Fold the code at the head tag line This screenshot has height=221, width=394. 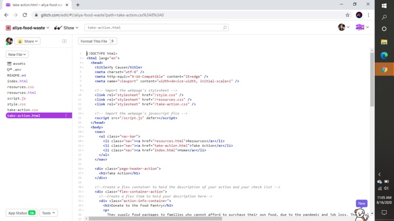pyautogui.click(x=83, y=63)
